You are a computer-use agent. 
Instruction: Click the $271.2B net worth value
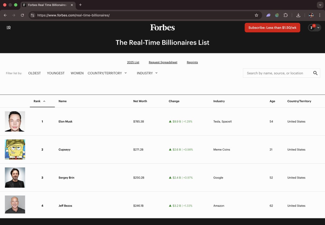pyautogui.click(x=138, y=149)
